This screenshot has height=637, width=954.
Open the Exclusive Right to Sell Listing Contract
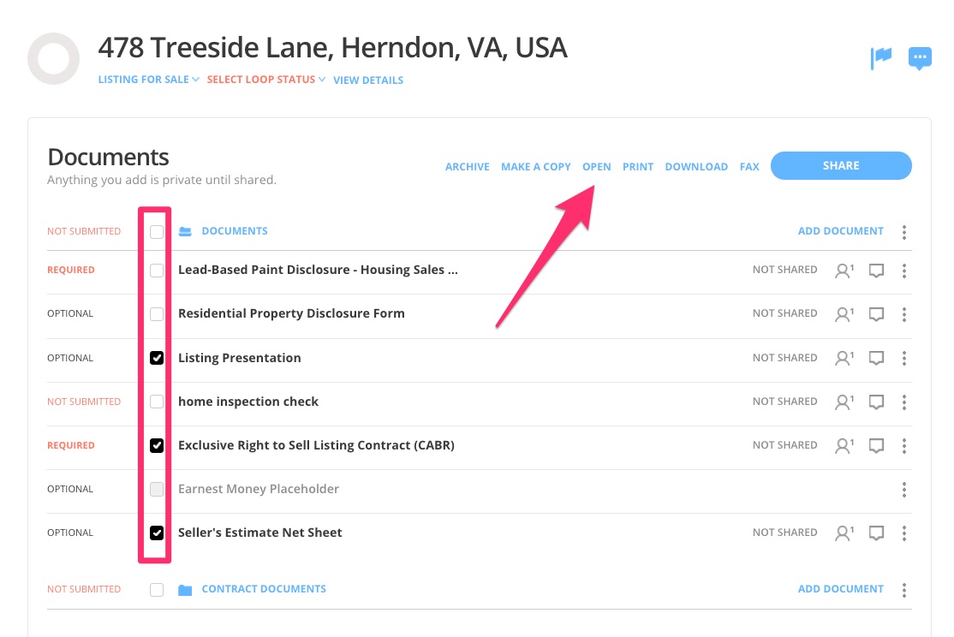pyautogui.click(x=316, y=445)
